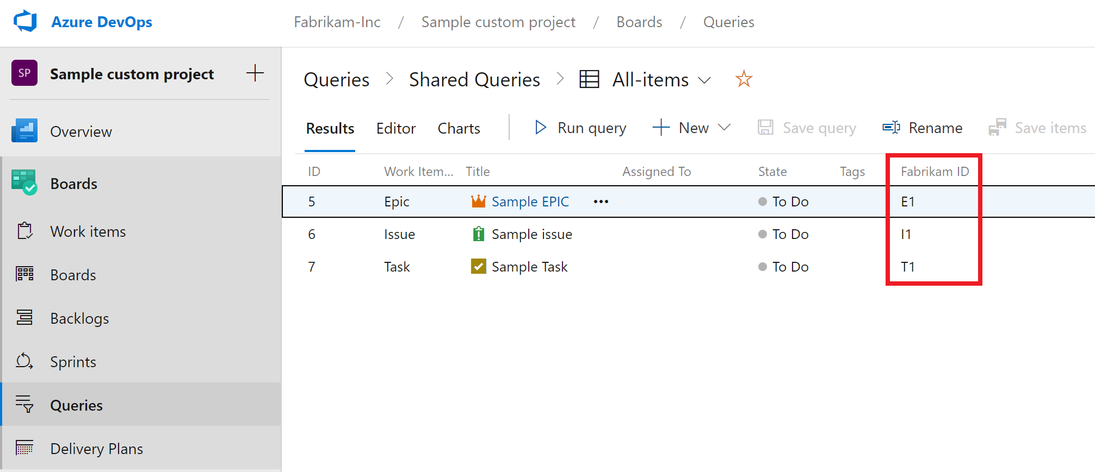Image resolution: width=1095 pixels, height=472 pixels.
Task: Open Backlogs in the sidebar
Action: point(79,318)
